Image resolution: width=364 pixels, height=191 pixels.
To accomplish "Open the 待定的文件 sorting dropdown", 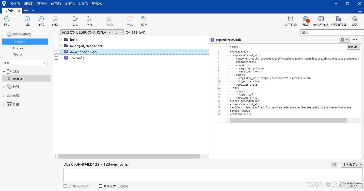I will (x=86, y=32).
